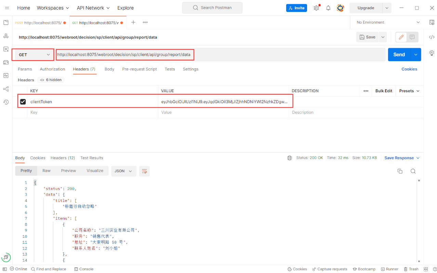Expand the Save options arrow

pyautogui.click(x=383, y=37)
